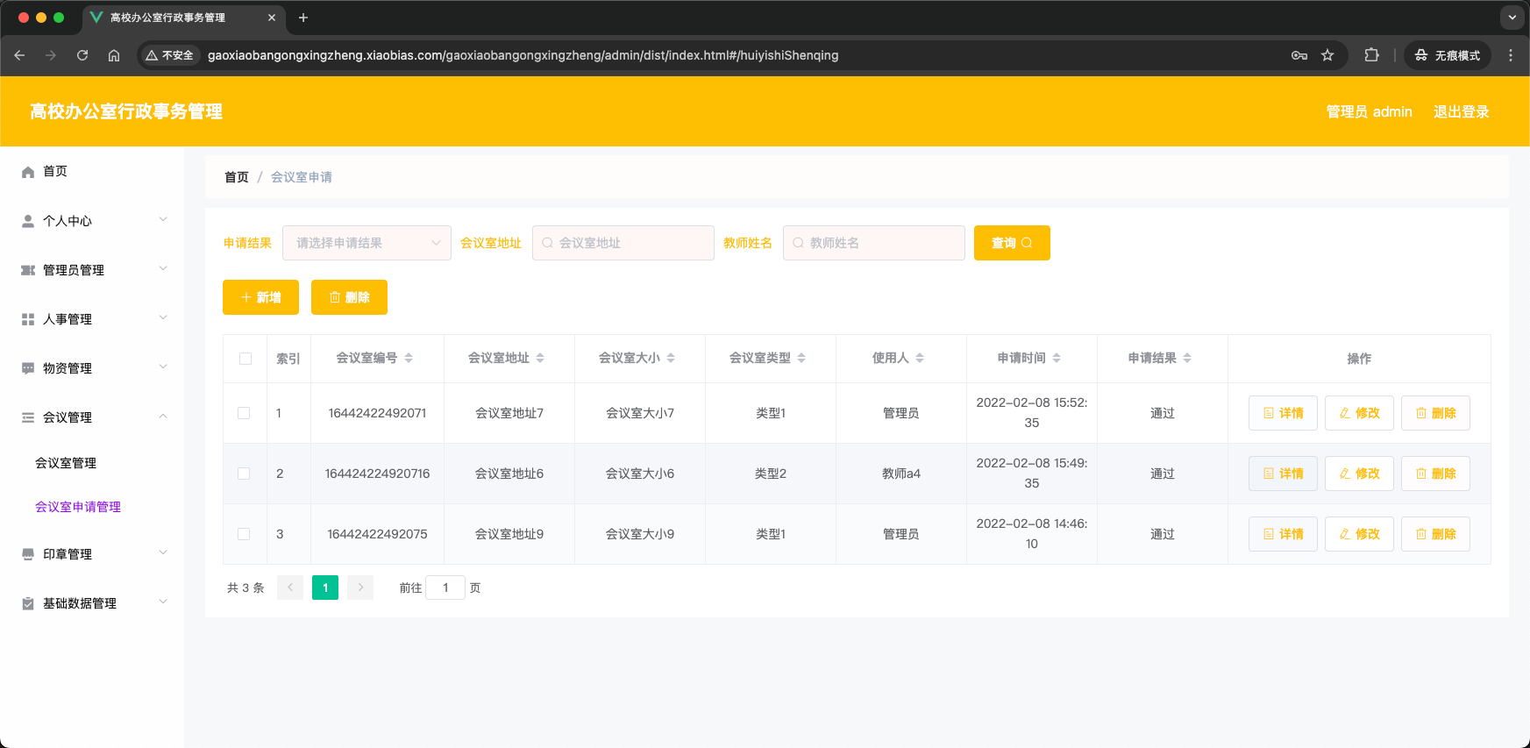The height and width of the screenshot is (748, 1530).
Task: Click the 个人中心 person icon
Action: coord(28,221)
